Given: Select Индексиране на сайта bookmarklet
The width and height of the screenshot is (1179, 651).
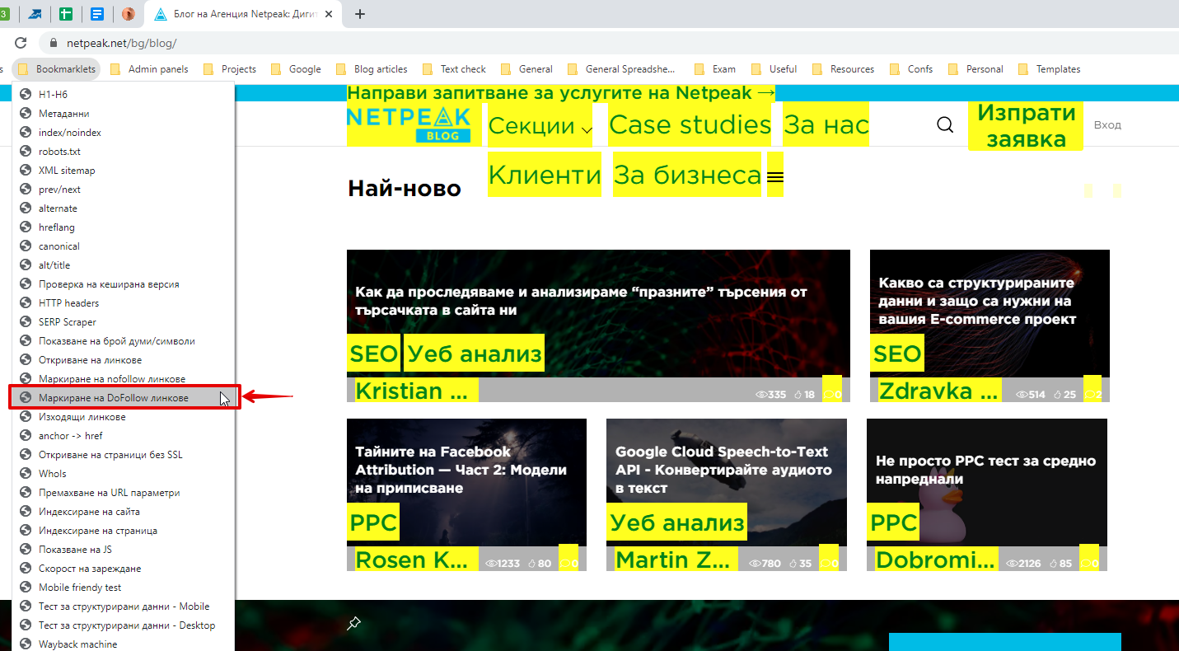Looking at the screenshot, I should [124, 512].
